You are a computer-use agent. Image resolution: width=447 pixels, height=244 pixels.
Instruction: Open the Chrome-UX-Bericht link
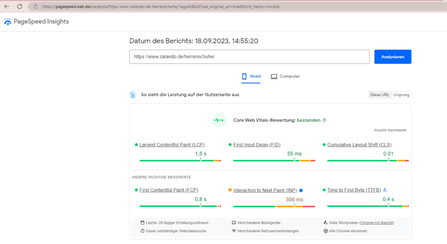point(377,223)
